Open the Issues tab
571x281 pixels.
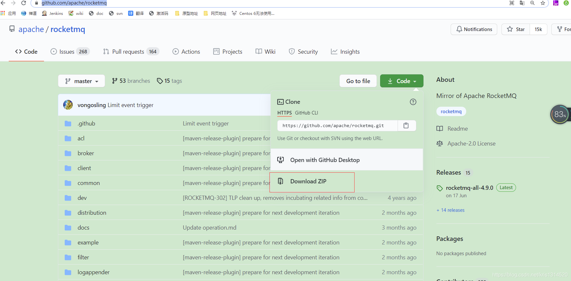[x=70, y=52]
